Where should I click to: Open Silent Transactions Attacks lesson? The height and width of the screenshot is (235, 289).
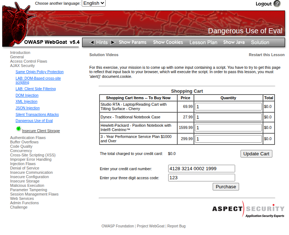coord(37,114)
